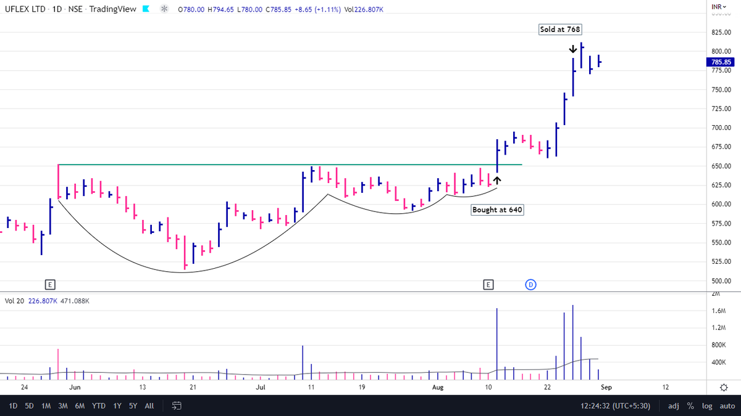Screen dimensions: 741x416
Task: Select the 1M date range
Action: click(x=46, y=406)
